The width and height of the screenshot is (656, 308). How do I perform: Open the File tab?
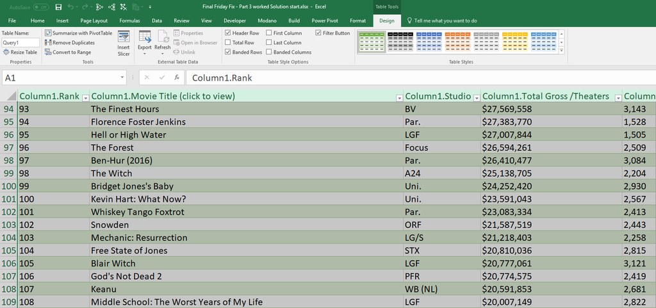[x=12, y=20]
